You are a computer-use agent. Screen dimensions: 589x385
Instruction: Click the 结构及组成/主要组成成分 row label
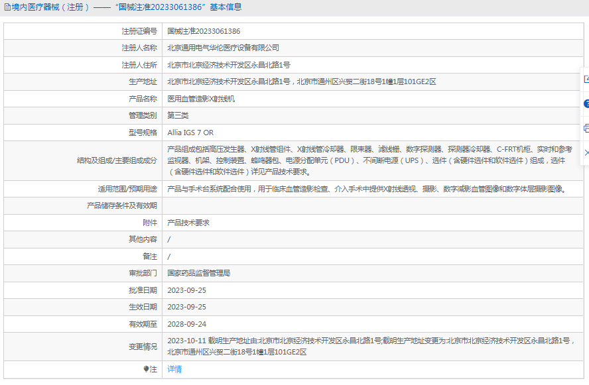click(x=117, y=160)
